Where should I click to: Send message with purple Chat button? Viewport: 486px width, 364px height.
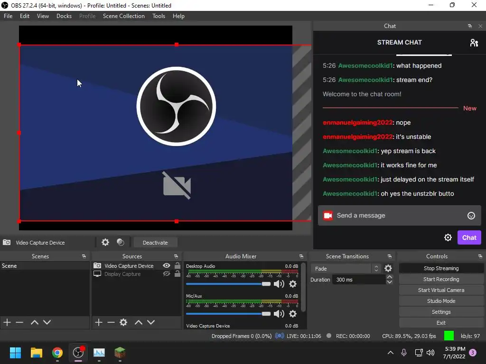[469, 237]
